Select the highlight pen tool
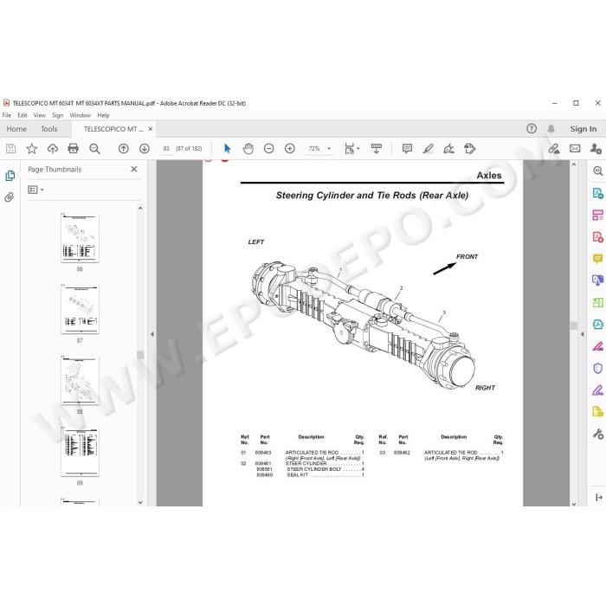This screenshot has width=606, height=606. click(x=429, y=148)
